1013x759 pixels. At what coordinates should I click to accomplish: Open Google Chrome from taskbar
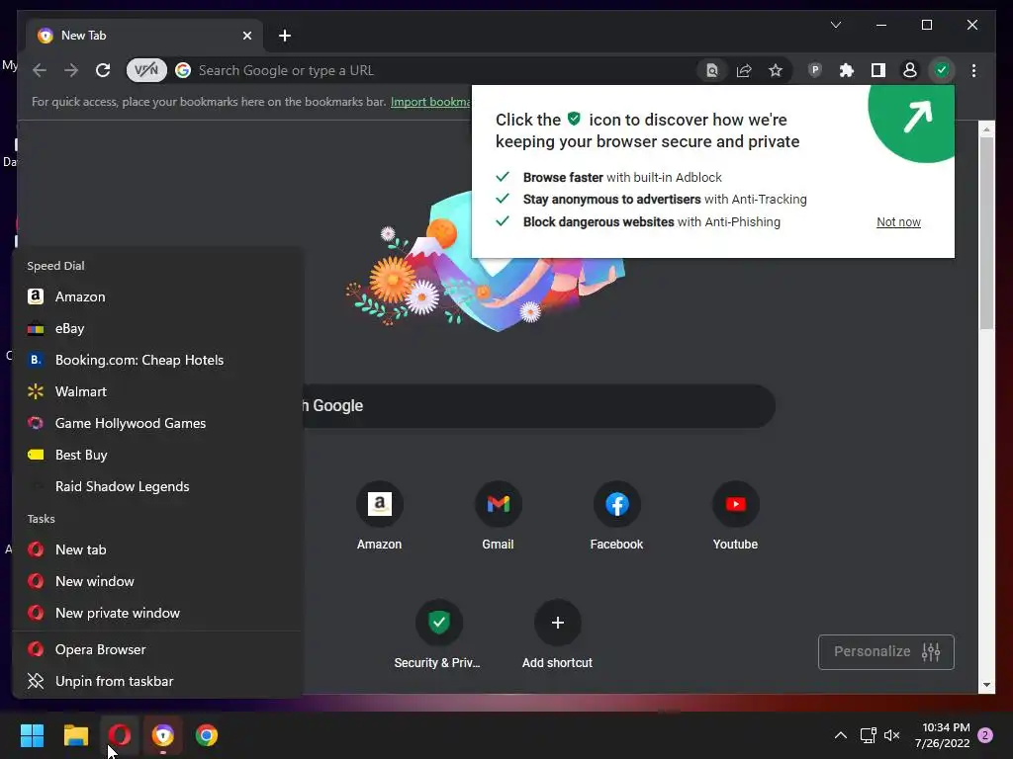click(x=207, y=735)
